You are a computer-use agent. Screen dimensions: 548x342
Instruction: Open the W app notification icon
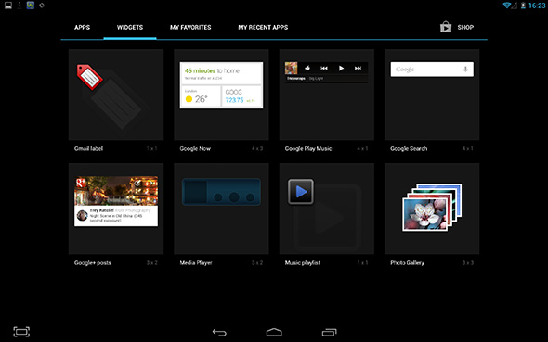tap(31, 6)
